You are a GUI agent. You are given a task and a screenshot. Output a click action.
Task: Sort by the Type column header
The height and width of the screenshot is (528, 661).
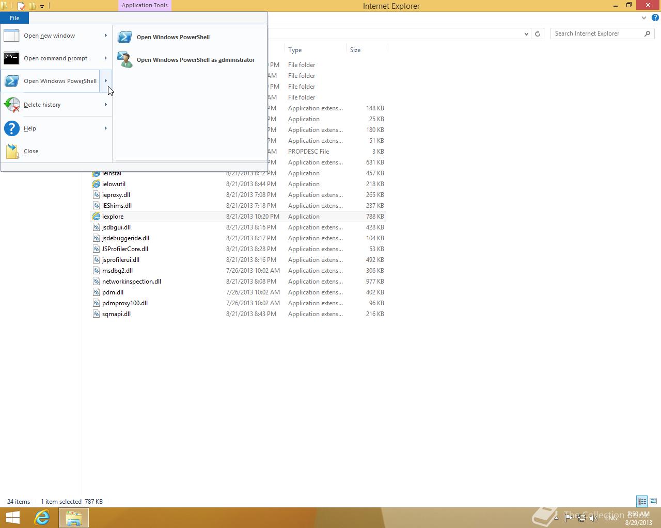[x=315, y=50]
